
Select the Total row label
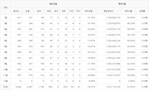[5, 87]
